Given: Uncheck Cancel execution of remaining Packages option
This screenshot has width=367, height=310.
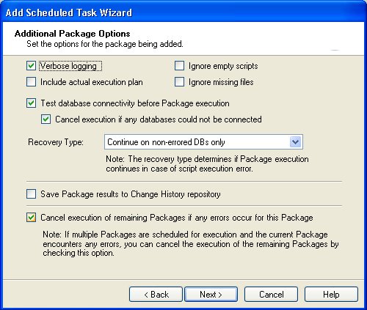Looking at the screenshot, I should [x=31, y=218].
